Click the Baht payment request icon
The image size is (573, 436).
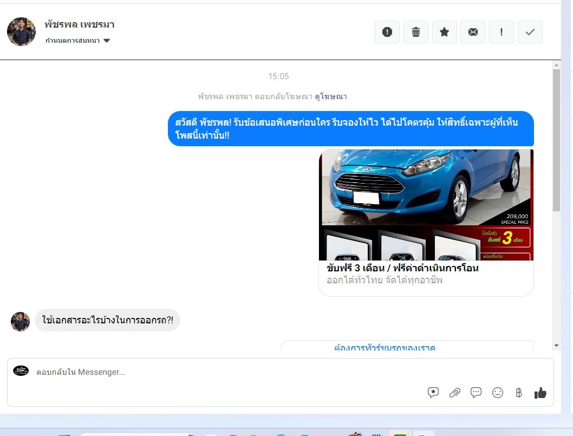pyautogui.click(x=519, y=393)
